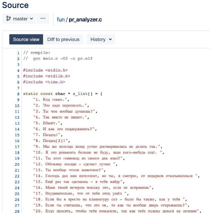Click the #include <time.h> line
Image resolution: width=210 pixels, height=213 pixels.
(x=44, y=82)
